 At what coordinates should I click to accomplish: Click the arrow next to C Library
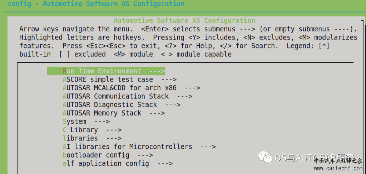114,130
